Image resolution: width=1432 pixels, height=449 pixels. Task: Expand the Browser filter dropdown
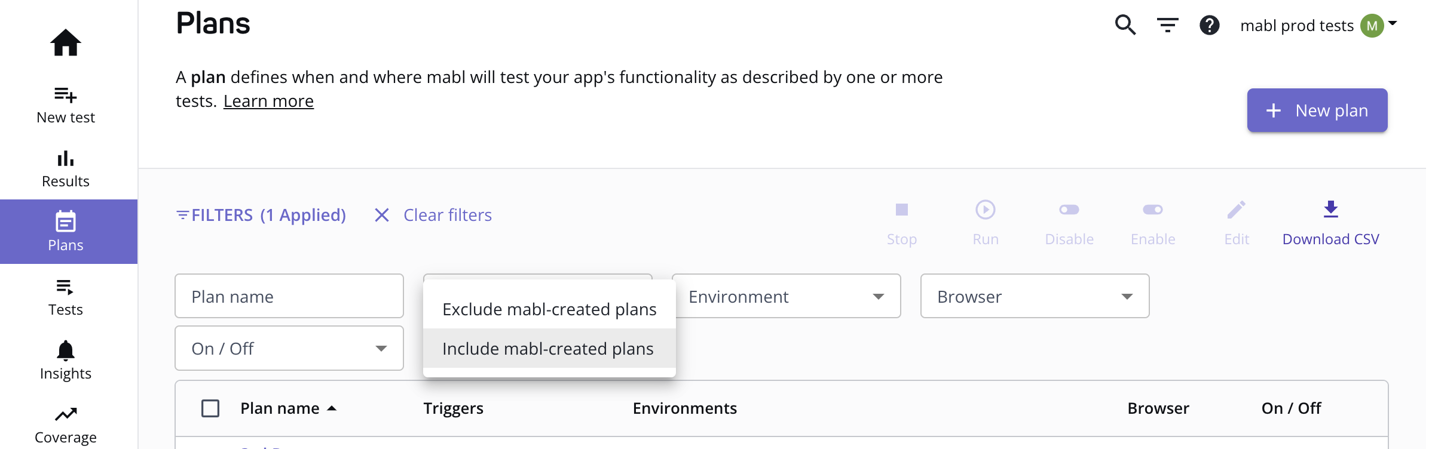point(1035,296)
